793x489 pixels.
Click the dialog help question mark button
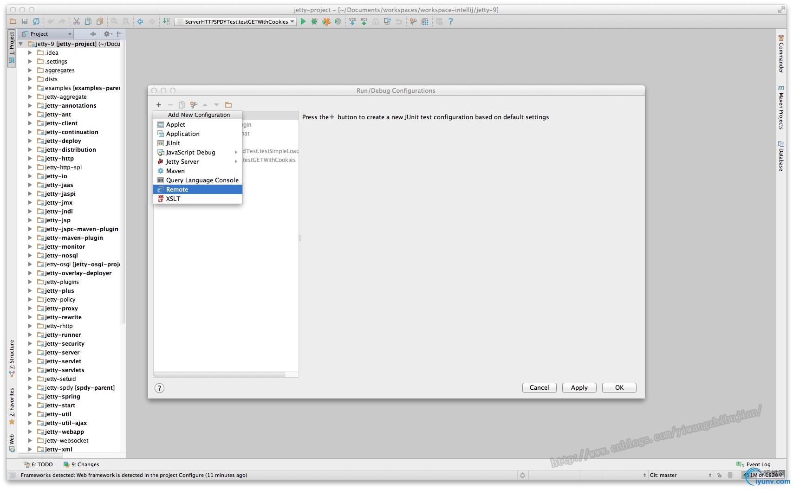click(159, 388)
